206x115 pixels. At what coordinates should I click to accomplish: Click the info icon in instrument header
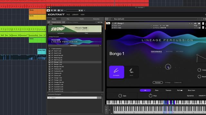click(x=199, y=23)
